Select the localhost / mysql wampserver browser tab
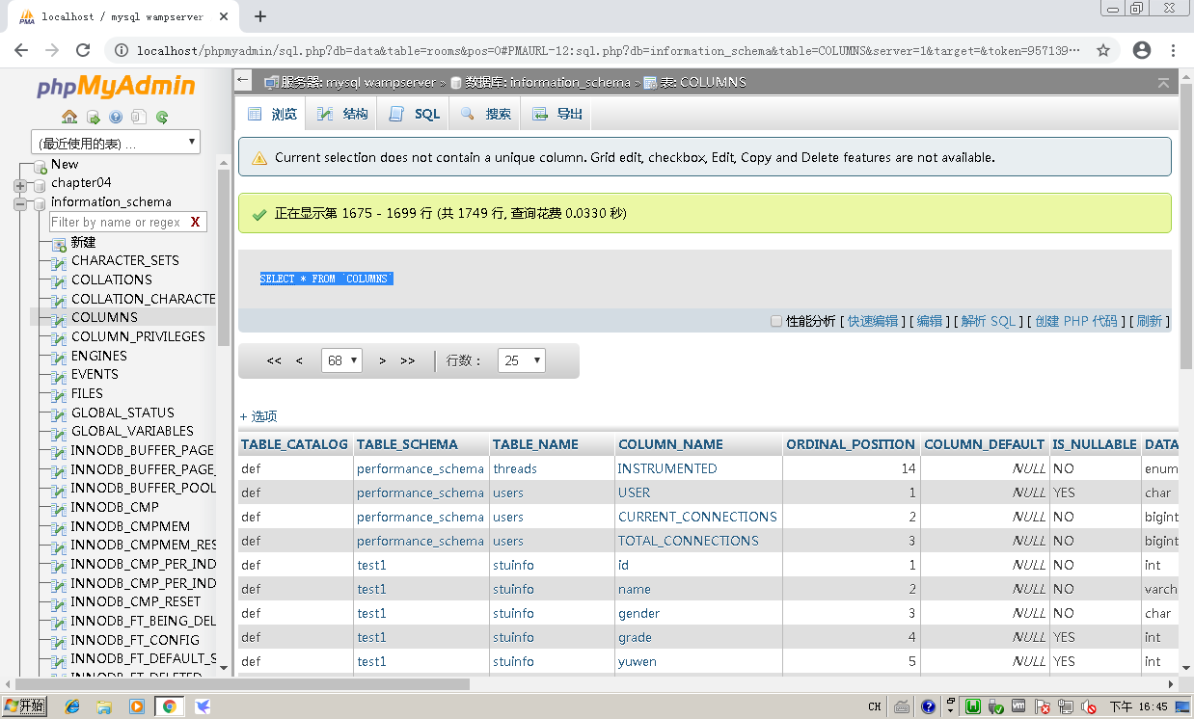Viewport: 1194px width, 719px height. (123, 16)
